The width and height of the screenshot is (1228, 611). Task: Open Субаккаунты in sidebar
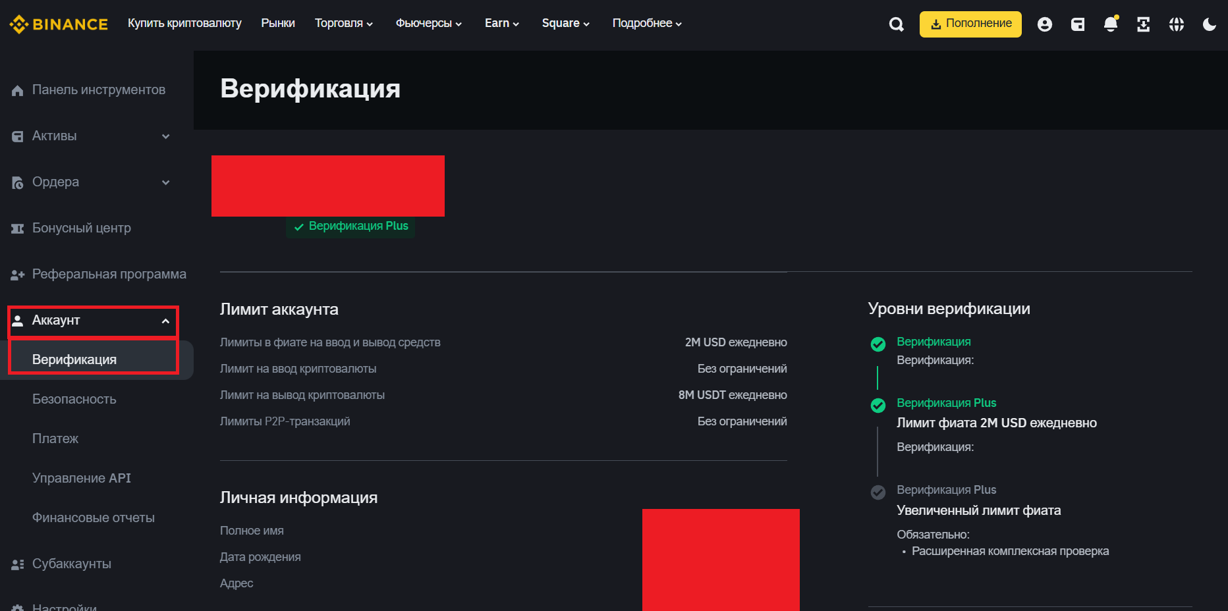coord(72,564)
